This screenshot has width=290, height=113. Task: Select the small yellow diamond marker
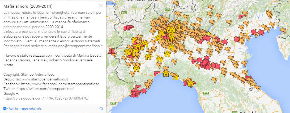pos(209,34)
